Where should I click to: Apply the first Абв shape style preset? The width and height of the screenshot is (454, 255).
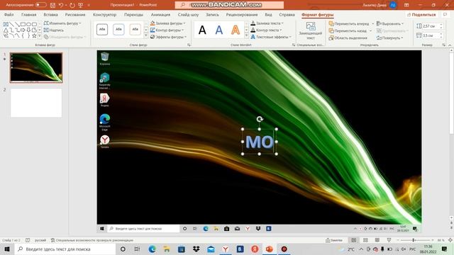pos(102,30)
